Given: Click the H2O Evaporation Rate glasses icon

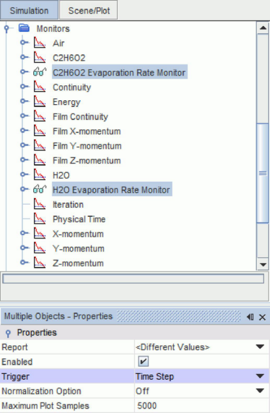Looking at the screenshot, I should [40, 189].
